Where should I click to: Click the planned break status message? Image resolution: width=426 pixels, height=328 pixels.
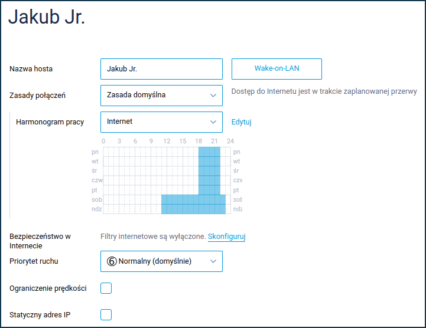click(324, 91)
